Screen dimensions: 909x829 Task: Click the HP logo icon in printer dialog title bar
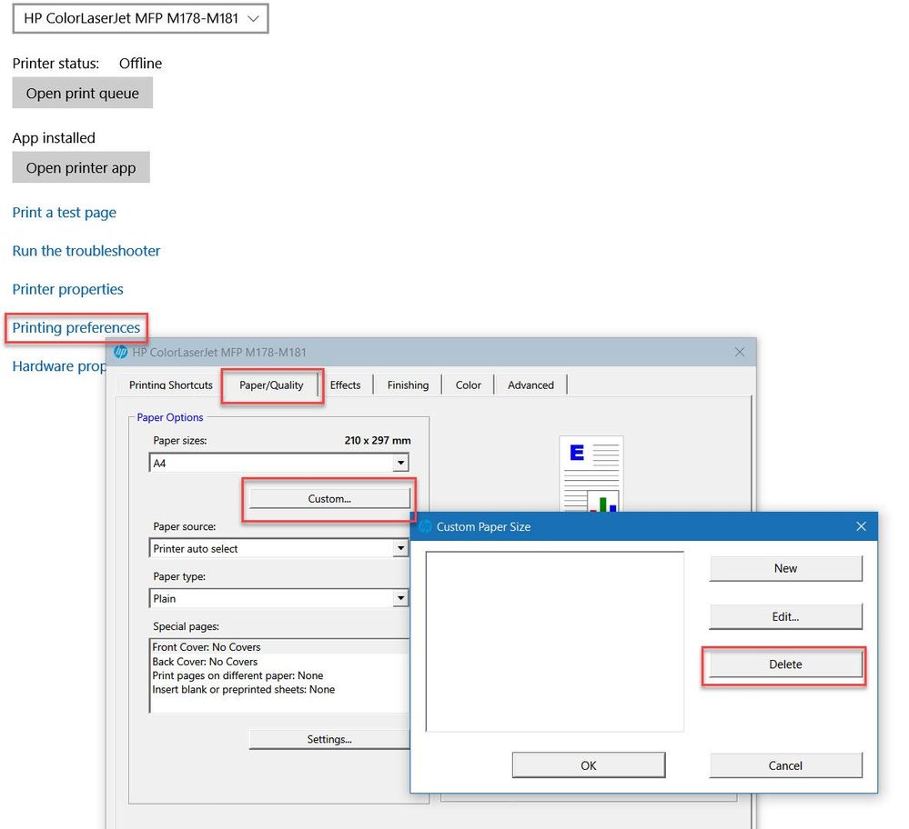[121, 352]
